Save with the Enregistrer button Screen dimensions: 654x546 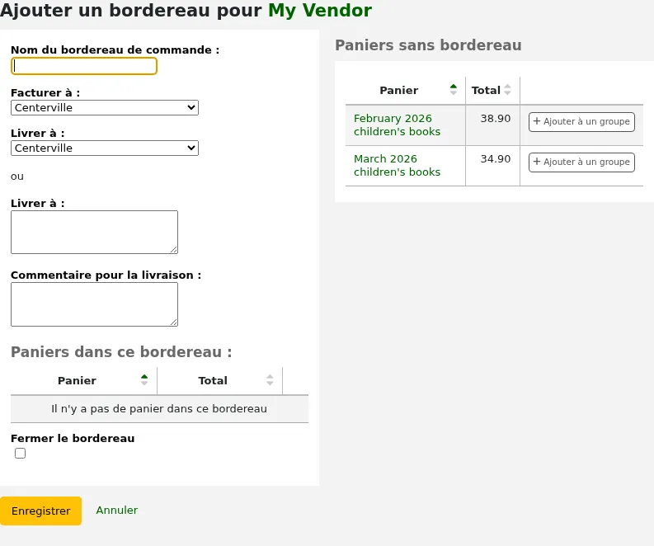(41, 511)
